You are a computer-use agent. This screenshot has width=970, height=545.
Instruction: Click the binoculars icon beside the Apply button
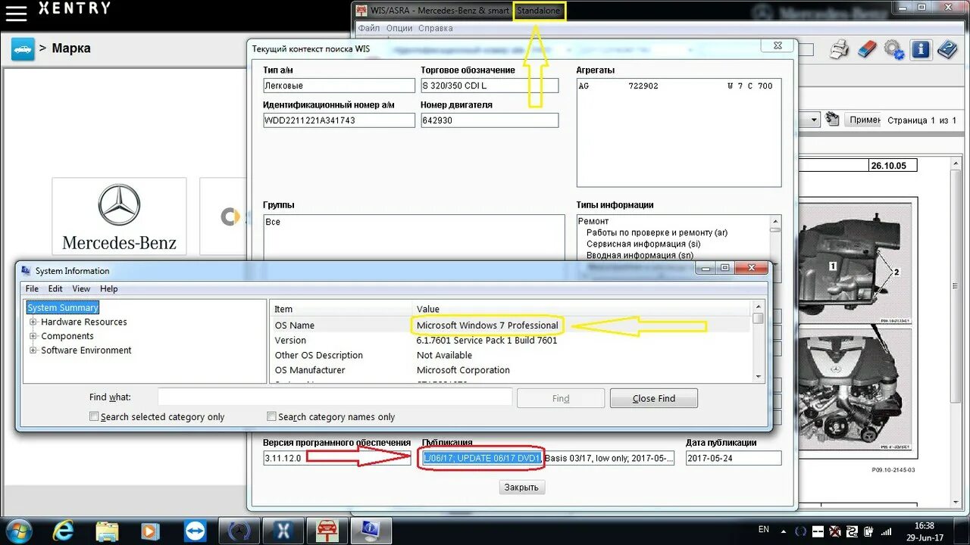point(833,120)
